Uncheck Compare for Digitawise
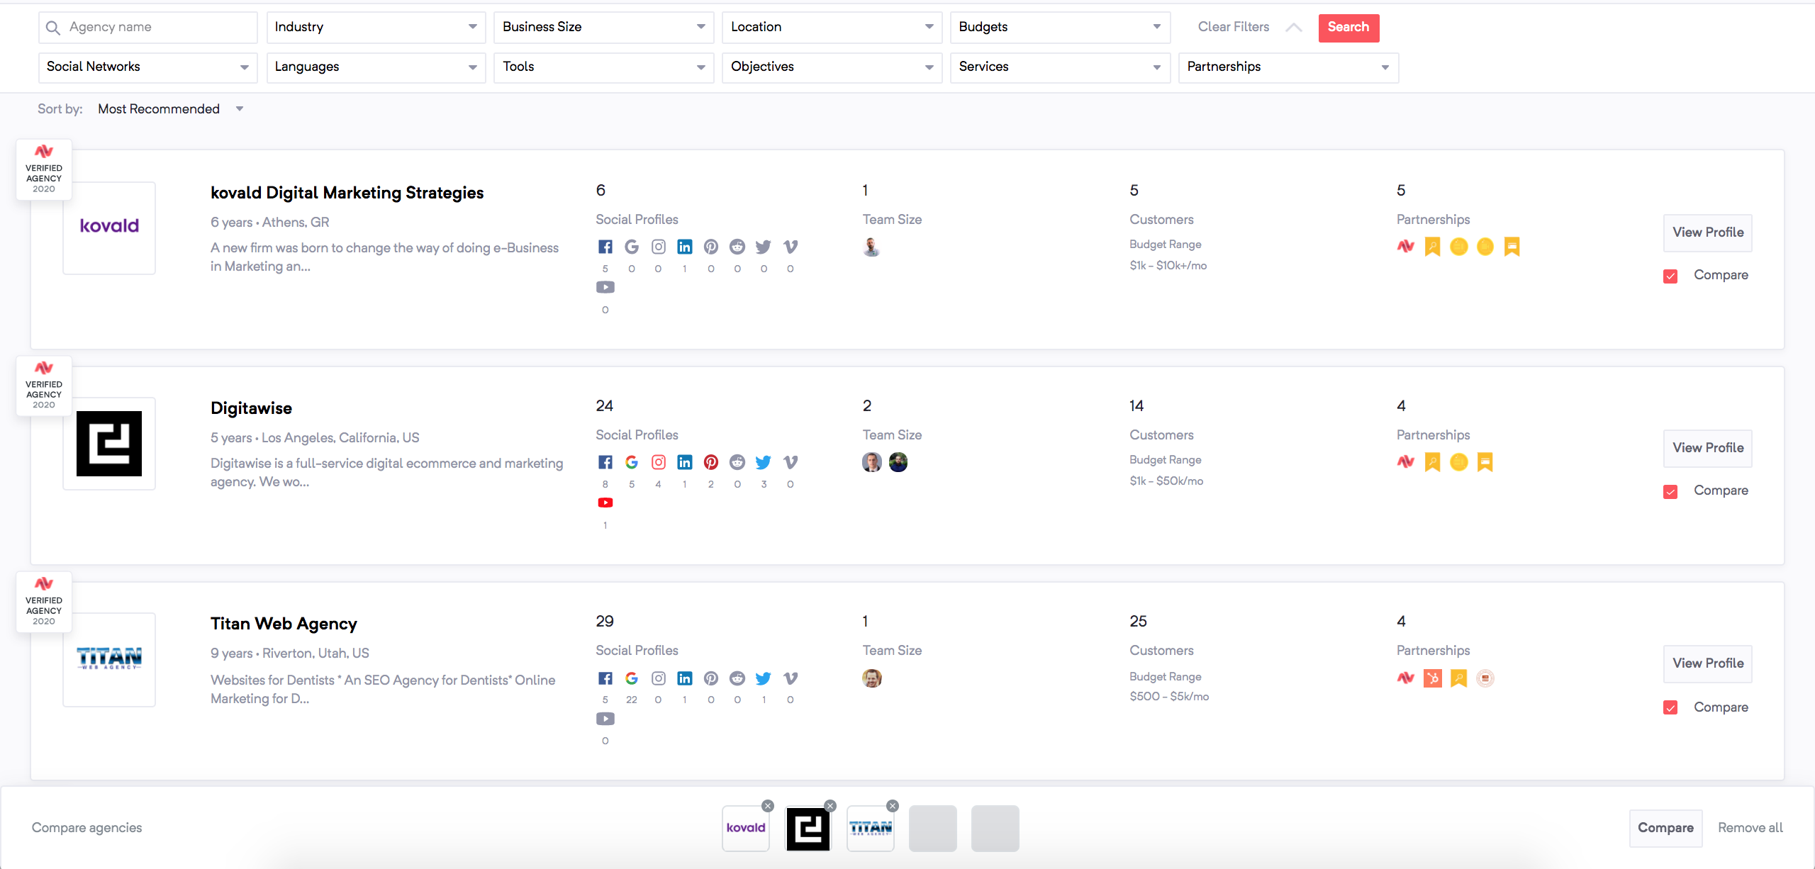 [x=1670, y=491]
